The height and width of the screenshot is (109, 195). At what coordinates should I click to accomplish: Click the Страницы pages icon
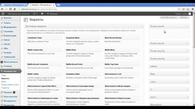point(2,31)
